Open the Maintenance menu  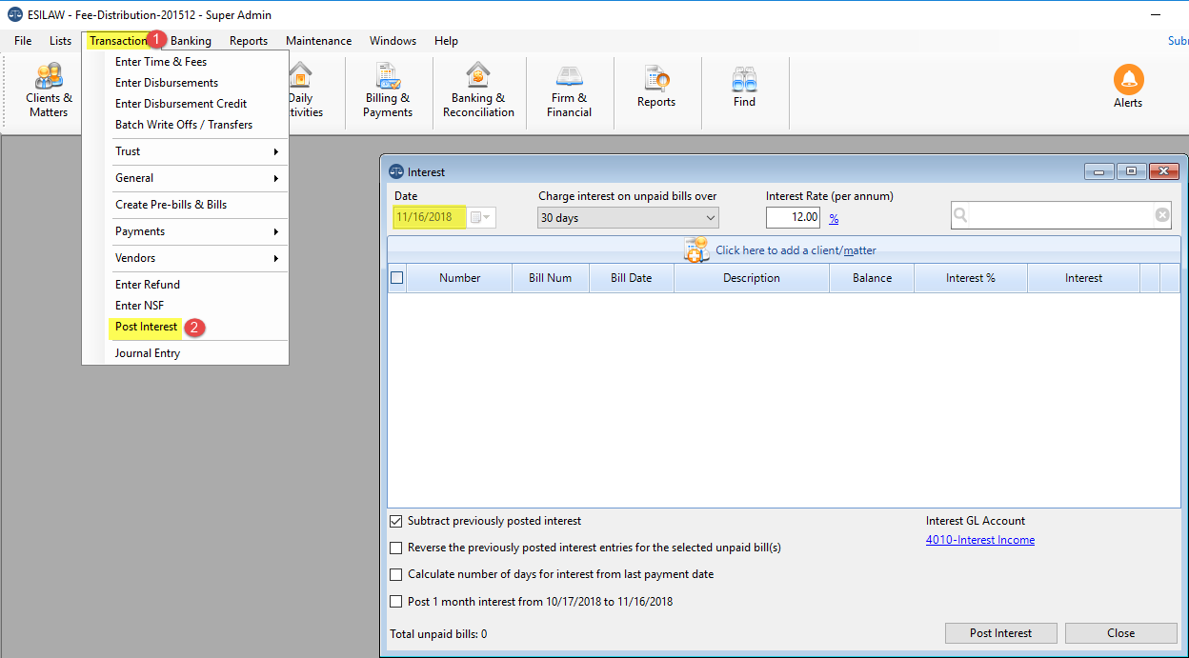(x=319, y=41)
